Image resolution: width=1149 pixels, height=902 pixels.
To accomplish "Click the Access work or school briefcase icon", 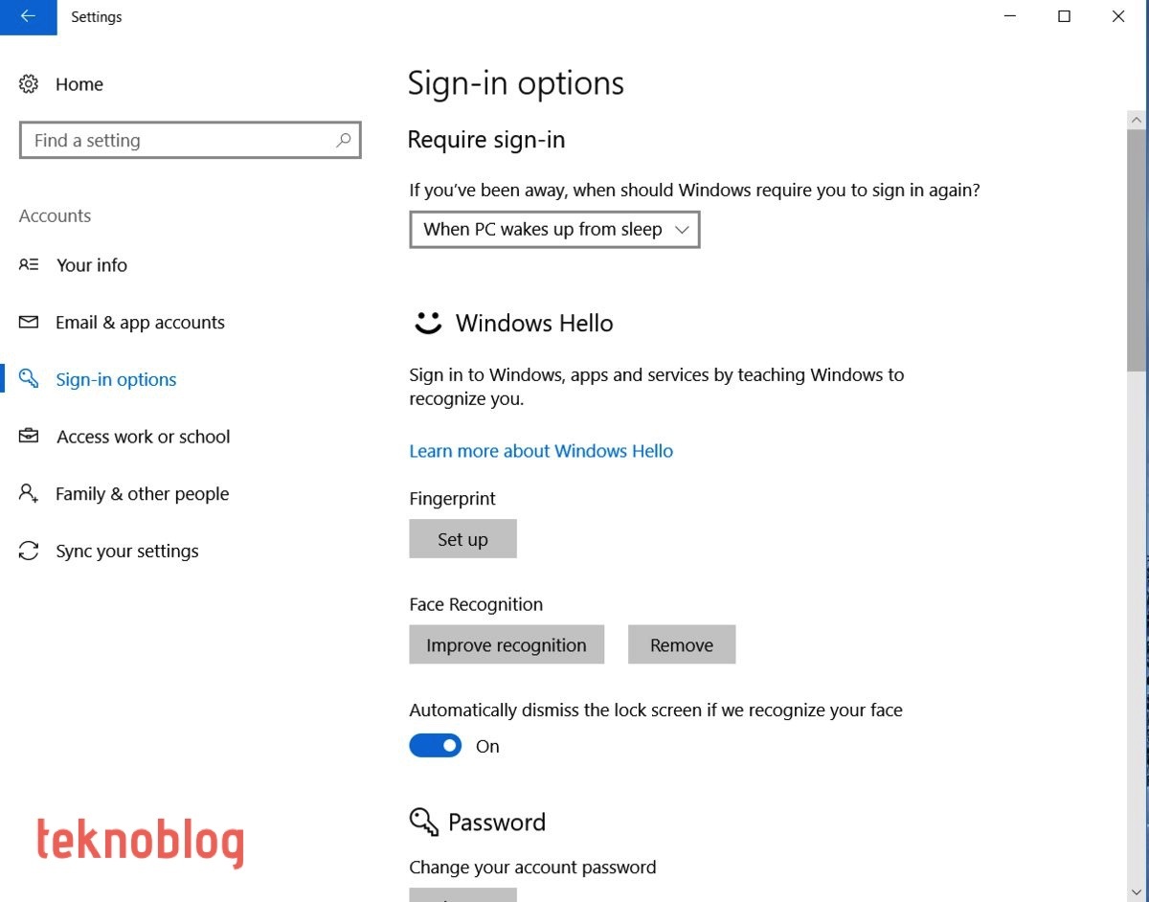I will 29,437.
